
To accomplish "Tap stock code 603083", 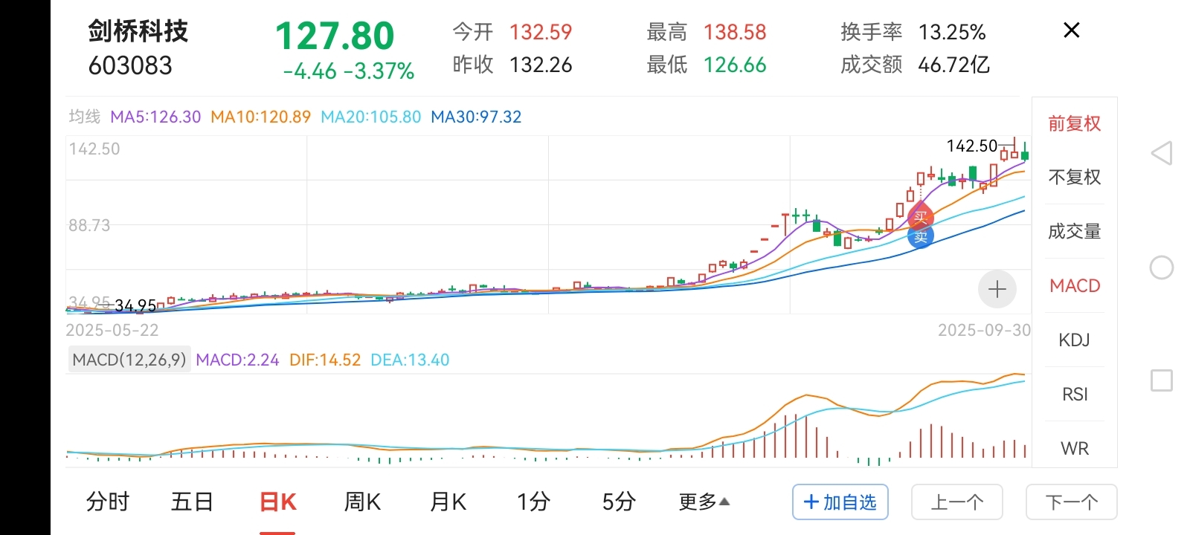I will [130, 65].
